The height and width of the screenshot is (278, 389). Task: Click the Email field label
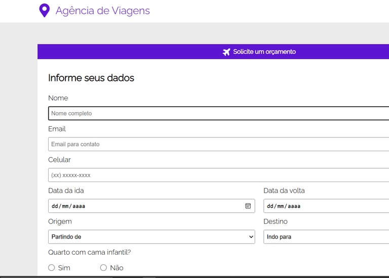pyautogui.click(x=57, y=129)
